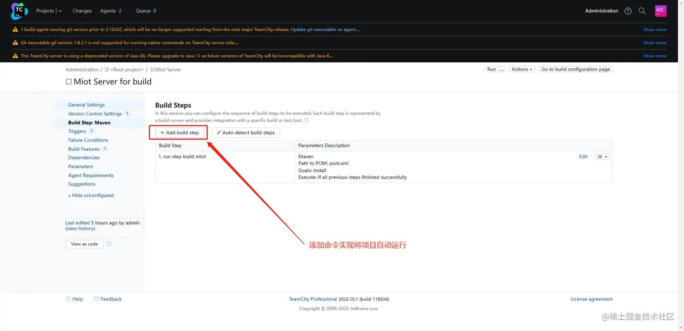Click Hide unconfigured link
The height and width of the screenshot is (331, 684).
click(91, 195)
